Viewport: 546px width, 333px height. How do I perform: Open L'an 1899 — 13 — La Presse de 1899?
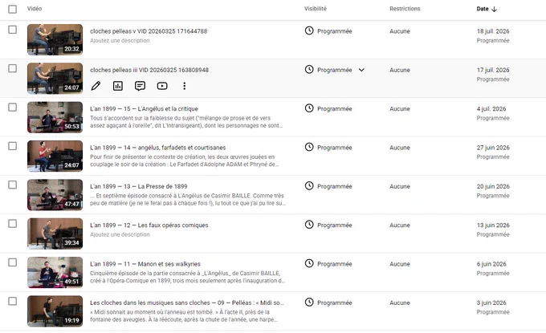click(139, 186)
